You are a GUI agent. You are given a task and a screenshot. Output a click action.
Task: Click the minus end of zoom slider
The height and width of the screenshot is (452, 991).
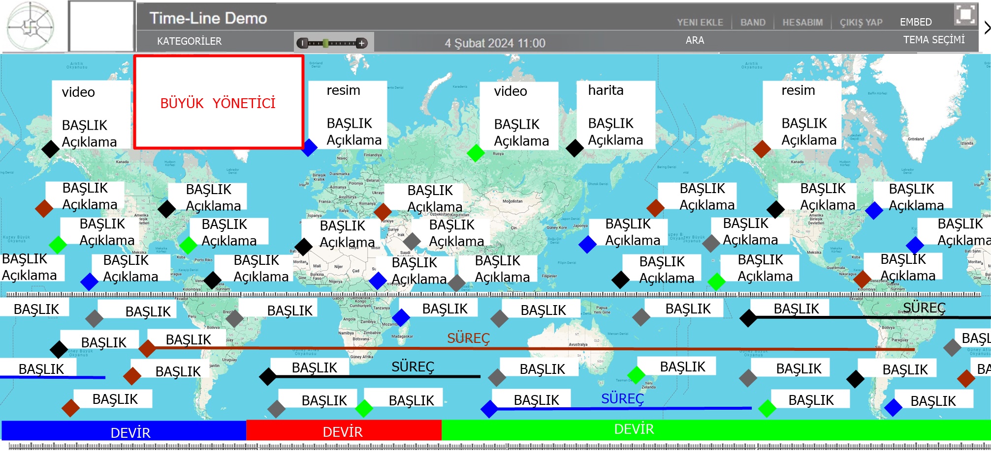pos(302,43)
